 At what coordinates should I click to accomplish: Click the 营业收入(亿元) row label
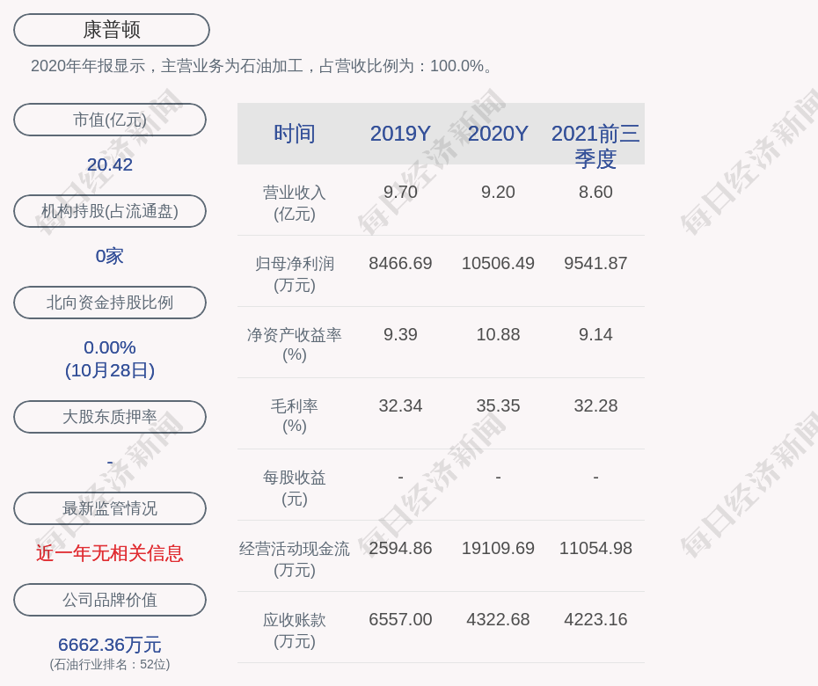[x=295, y=202]
